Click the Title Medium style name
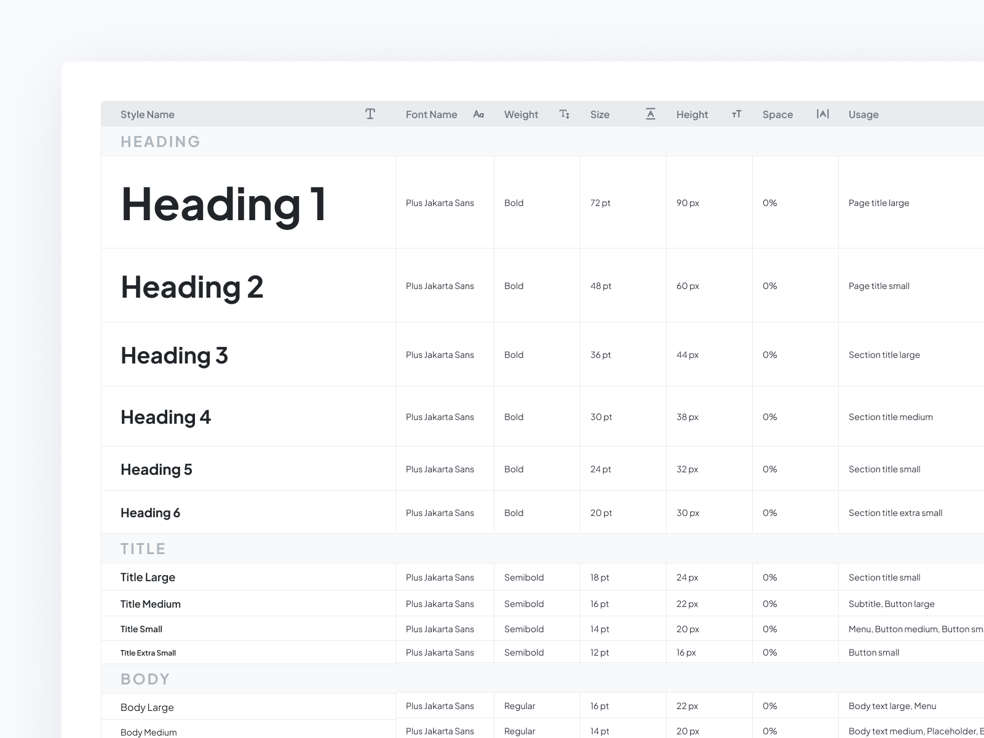 coord(151,604)
